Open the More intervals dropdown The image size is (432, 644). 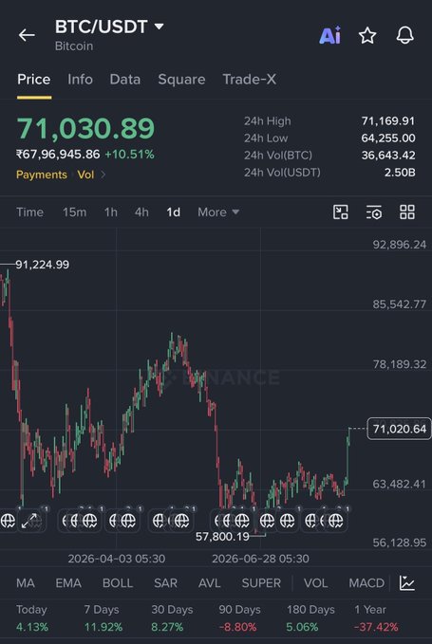(218, 212)
